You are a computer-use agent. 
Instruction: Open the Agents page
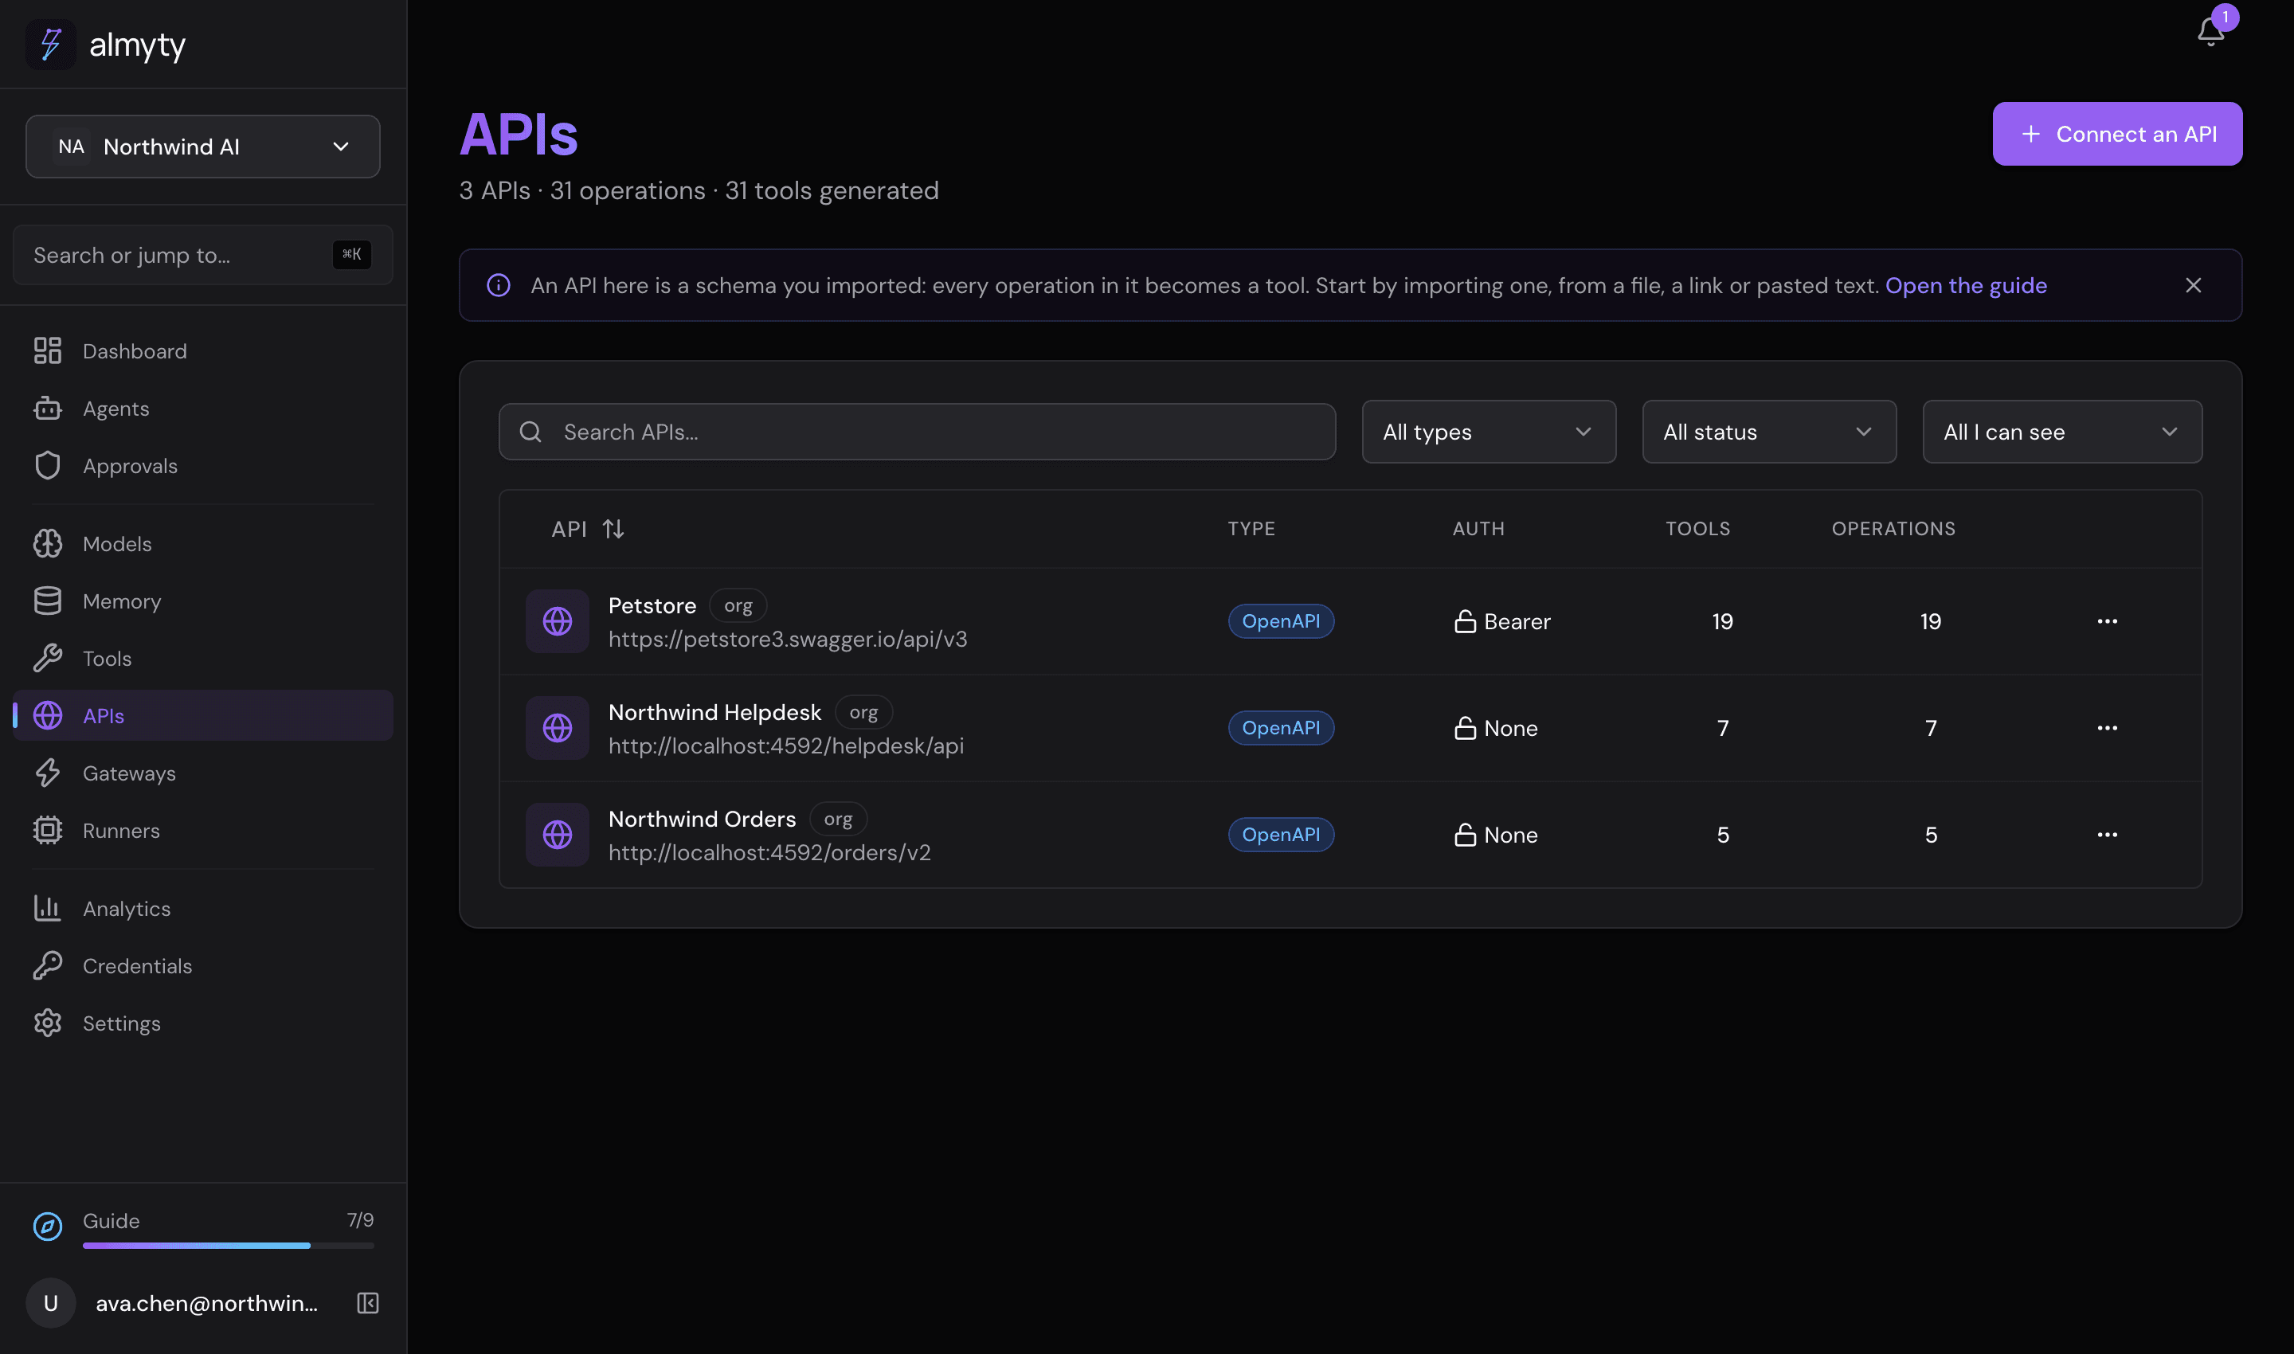(202, 408)
